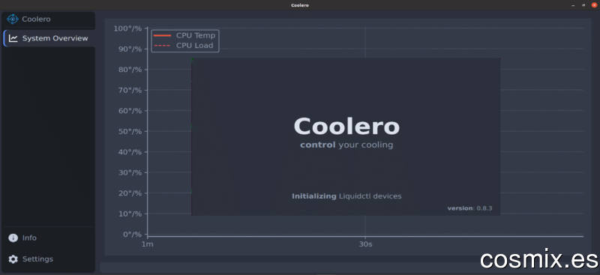
Task: Select the System Overview chart icon
Action: [x=13, y=38]
